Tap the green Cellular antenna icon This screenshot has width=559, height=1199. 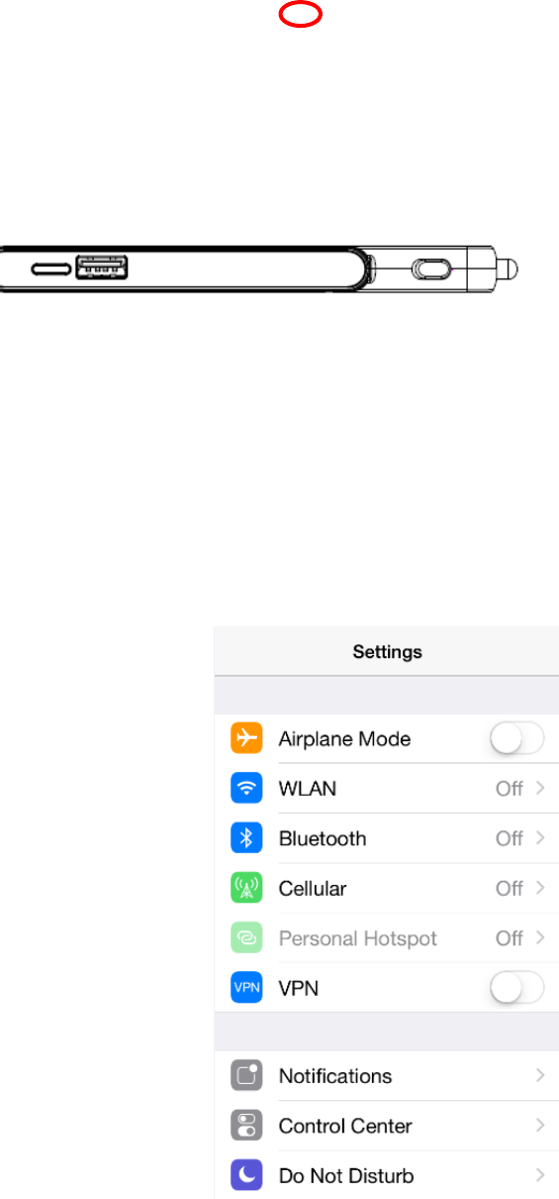point(245,888)
